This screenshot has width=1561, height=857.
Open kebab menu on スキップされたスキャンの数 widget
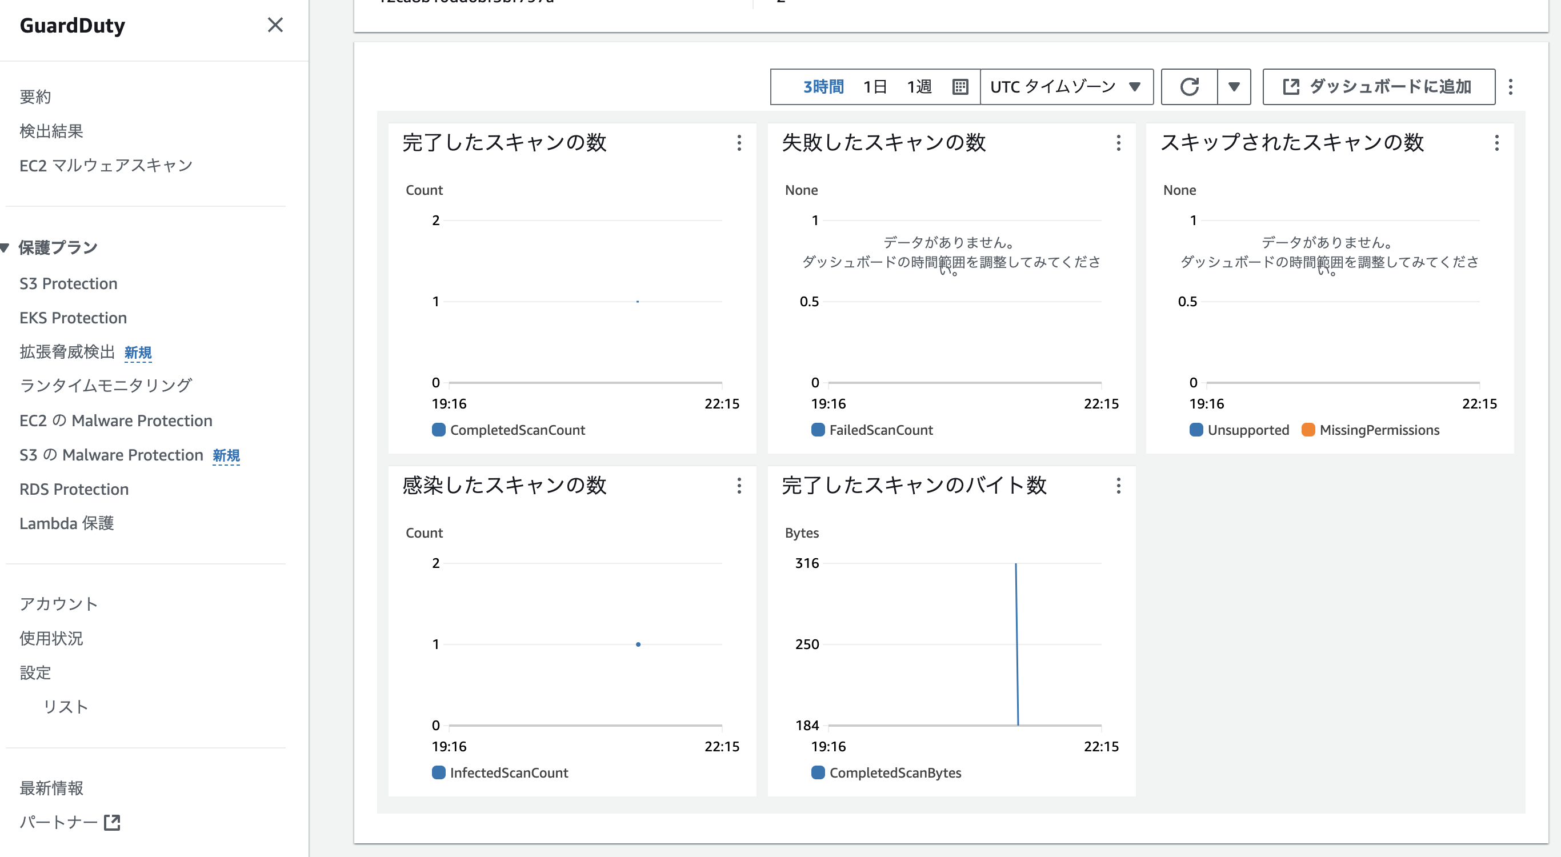(1496, 143)
